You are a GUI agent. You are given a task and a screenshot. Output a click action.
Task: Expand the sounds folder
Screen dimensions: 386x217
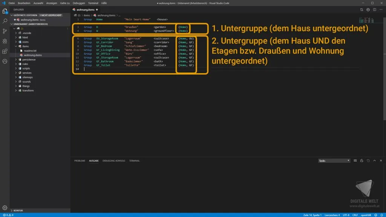pyautogui.click(x=16, y=82)
